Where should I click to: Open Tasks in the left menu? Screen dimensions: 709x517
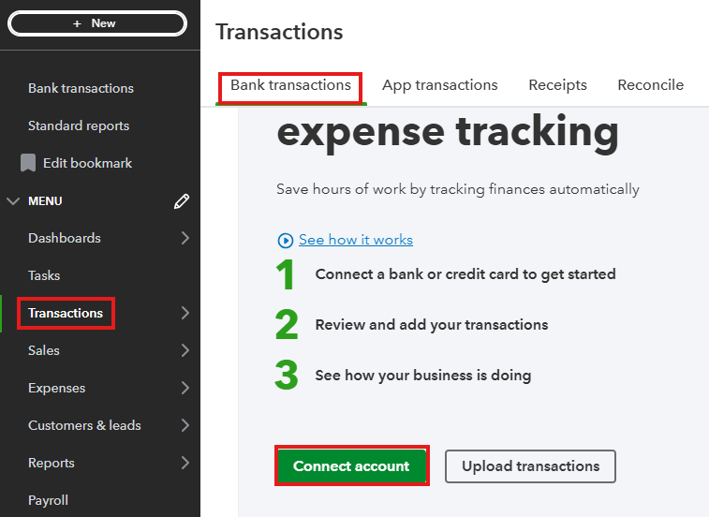(44, 275)
